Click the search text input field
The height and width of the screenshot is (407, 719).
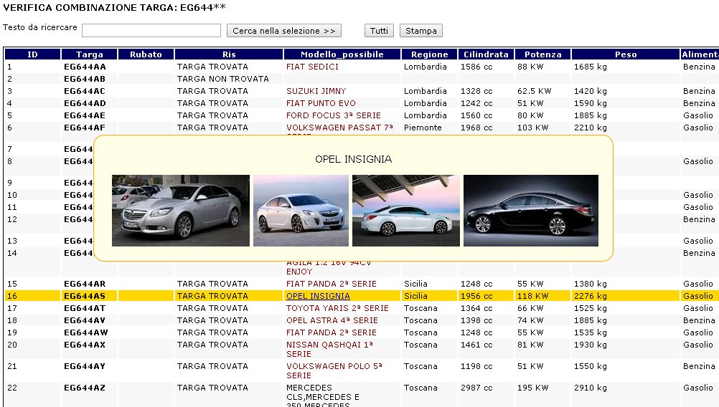coord(151,31)
